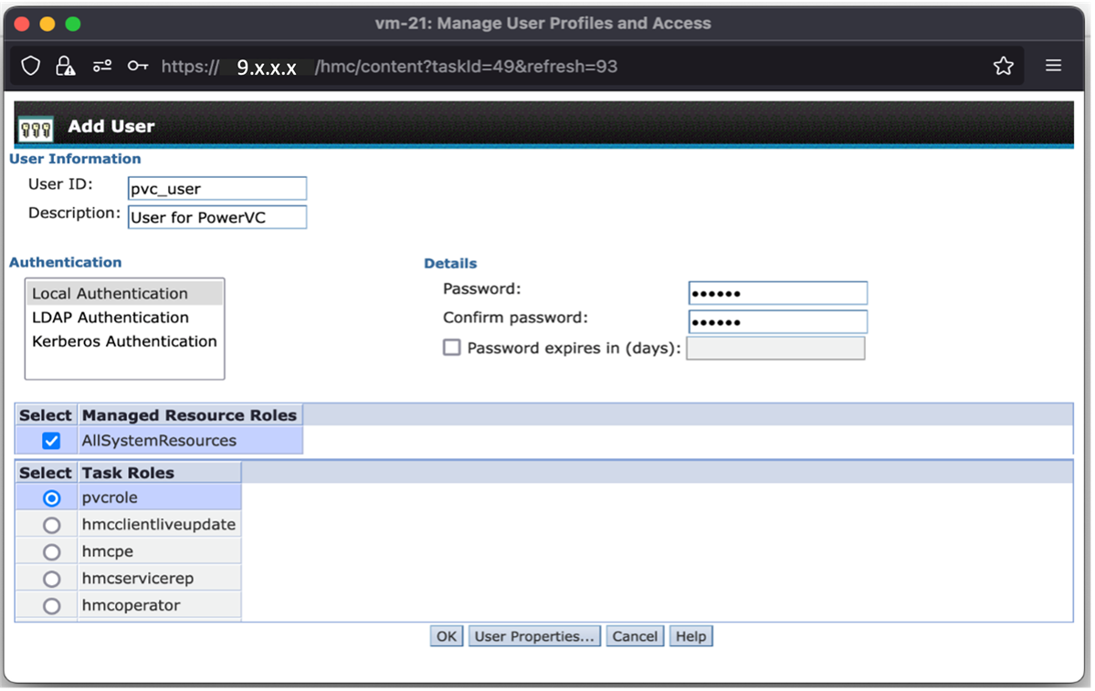Click the OK button
Image resolution: width=1095 pixels, height=691 pixels.
click(446, 635)
